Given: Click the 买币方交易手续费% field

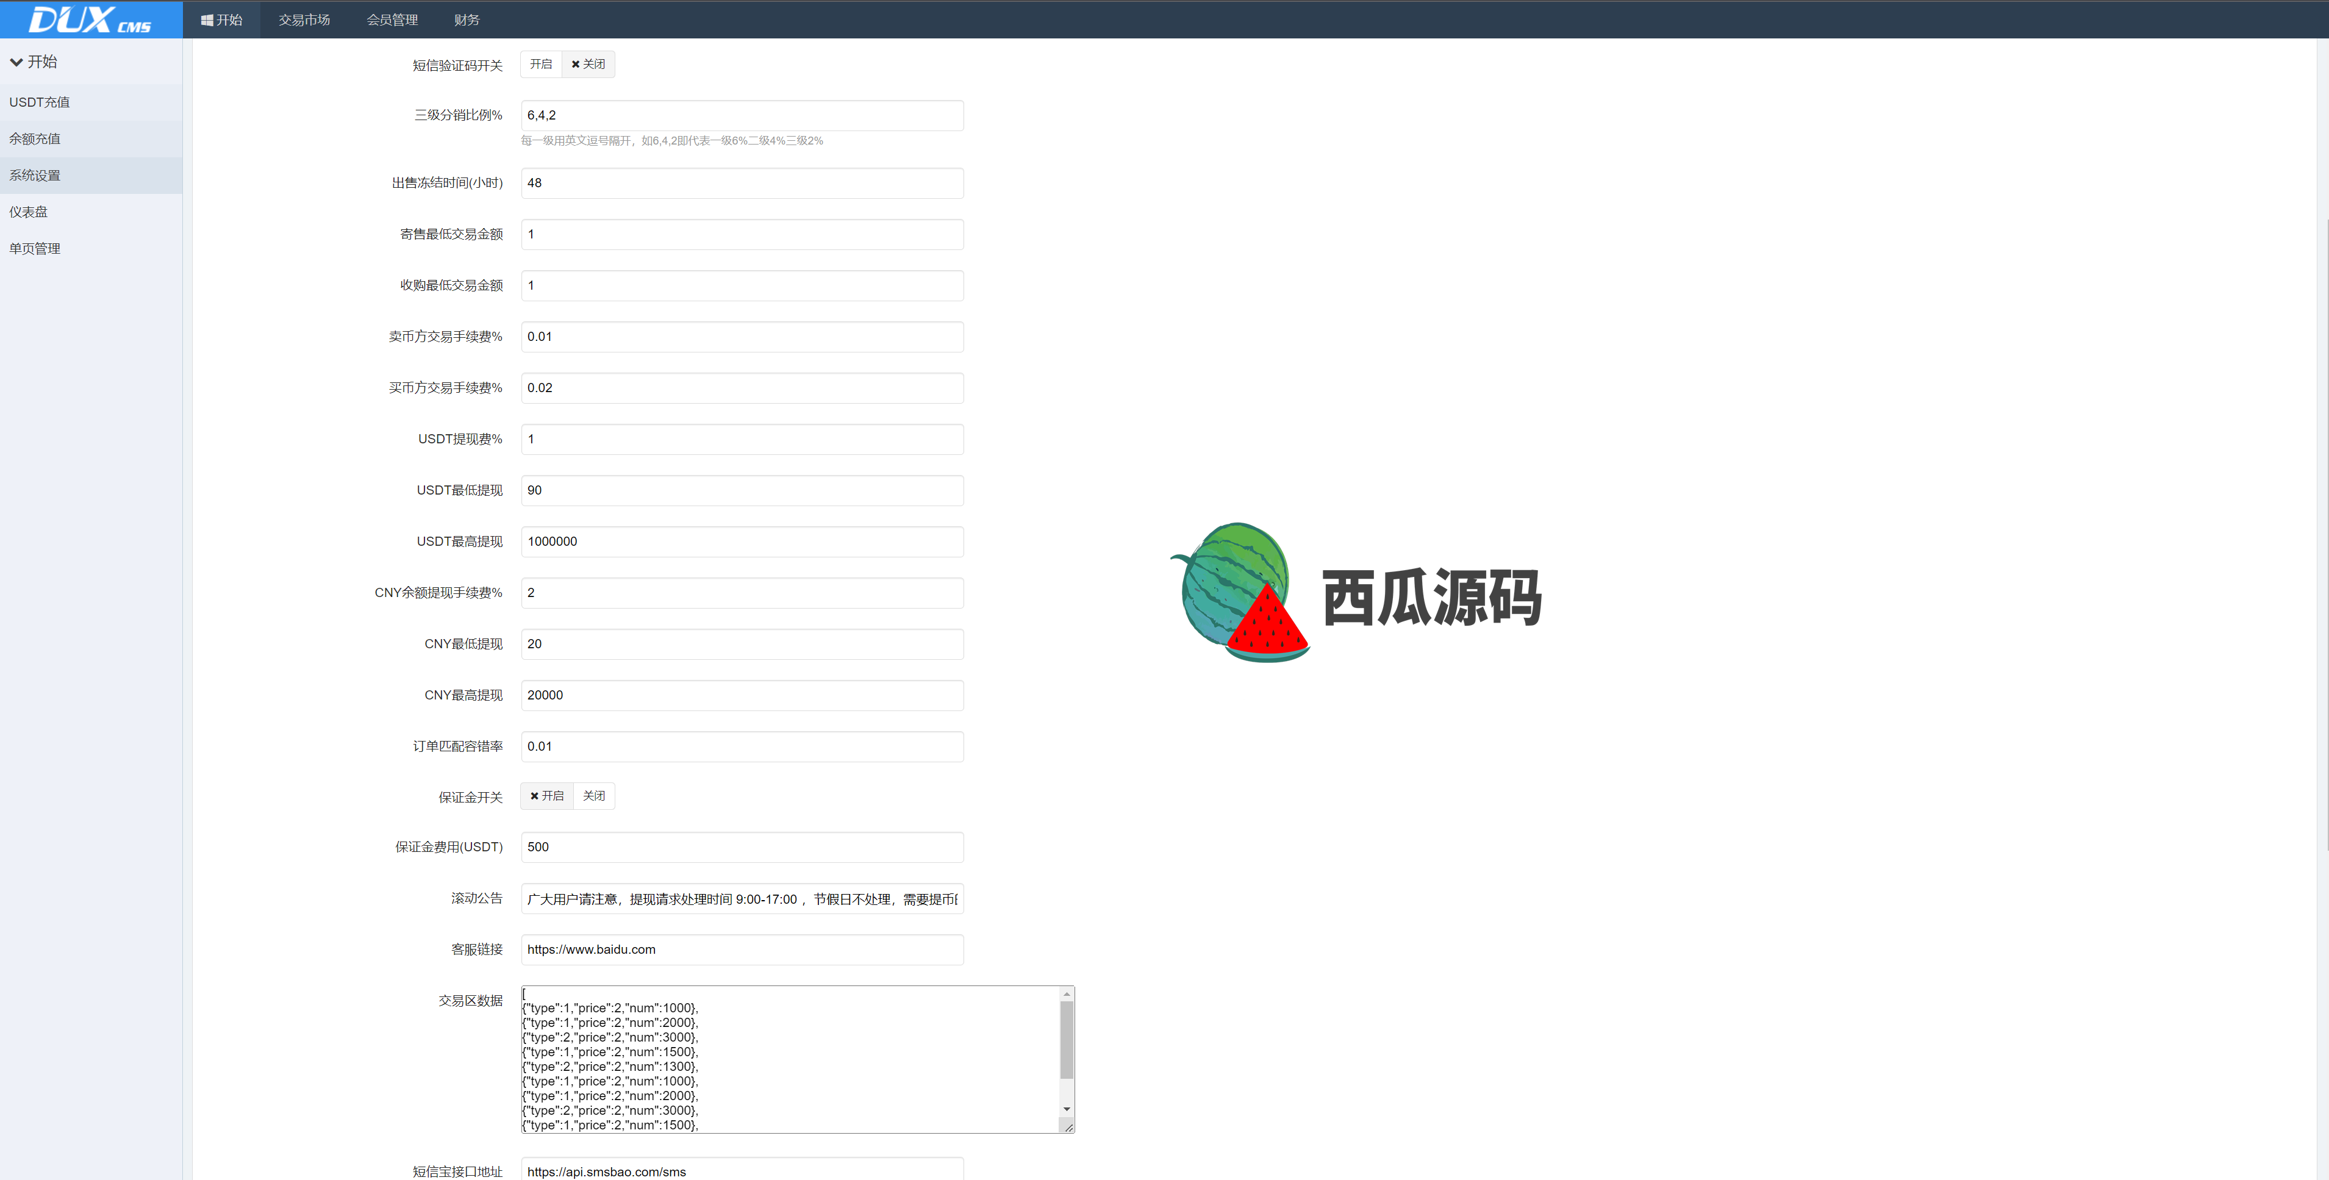Looking at the screenshot, I should coord(742,388).
